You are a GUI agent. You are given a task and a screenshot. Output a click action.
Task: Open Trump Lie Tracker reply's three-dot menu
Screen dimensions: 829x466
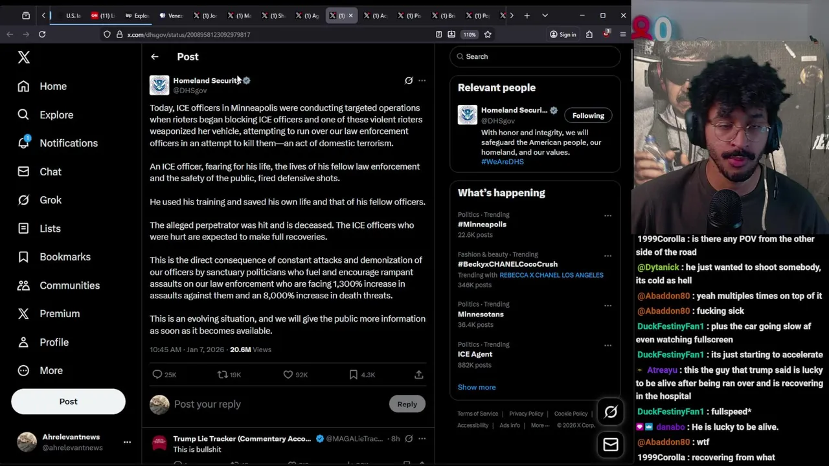[x=422, y=438]
